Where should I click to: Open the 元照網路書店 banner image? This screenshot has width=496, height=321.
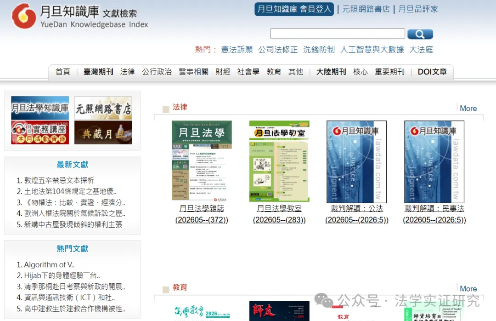click(x=103, y=108)
